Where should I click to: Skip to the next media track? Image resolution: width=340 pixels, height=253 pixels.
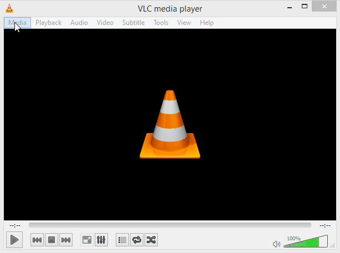tap(66, 240)
